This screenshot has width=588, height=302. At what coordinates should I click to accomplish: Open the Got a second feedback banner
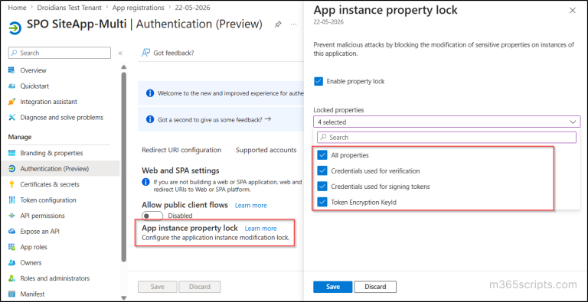coord(214,119)
